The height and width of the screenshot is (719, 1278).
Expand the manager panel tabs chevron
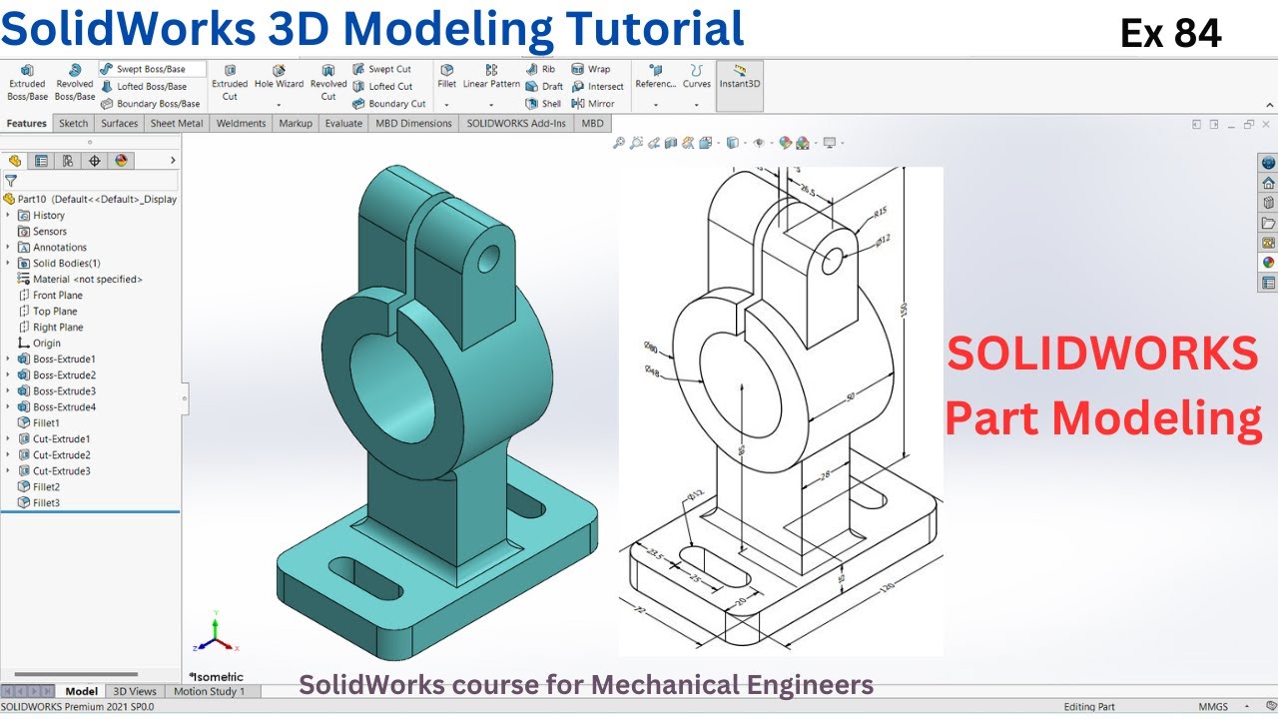(173, 160)
